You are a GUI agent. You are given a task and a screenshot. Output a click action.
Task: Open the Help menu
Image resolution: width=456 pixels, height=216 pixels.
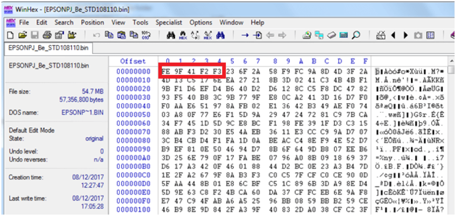(x=257, y=22)
